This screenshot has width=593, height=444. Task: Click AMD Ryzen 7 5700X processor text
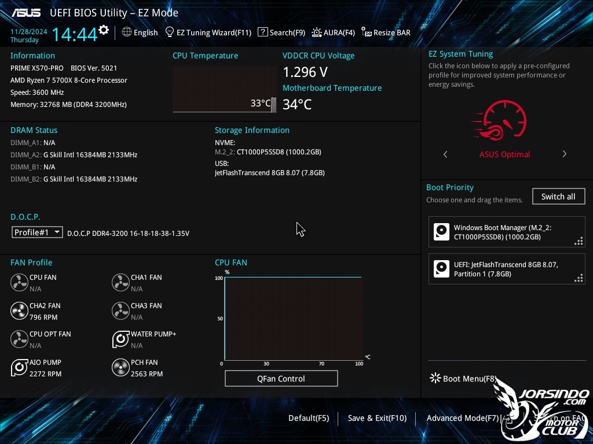click(69, 80)
